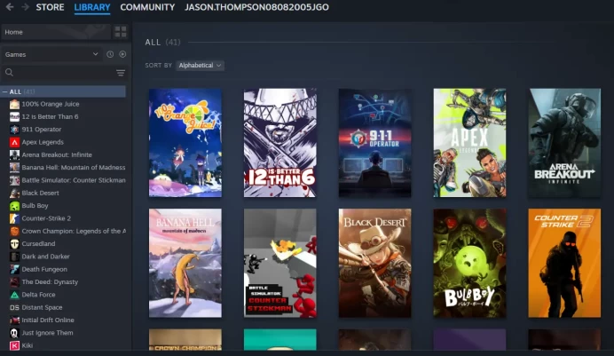Click the Home button
Screen dimensions: 614x356
click(x=56, y=32)
